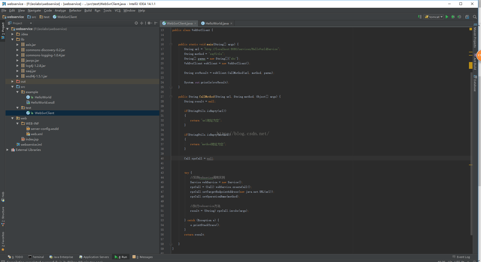Select webservice.iml file
Viewport: 481px width, 262px height.
pyautogui.click(x=31, y=145)
